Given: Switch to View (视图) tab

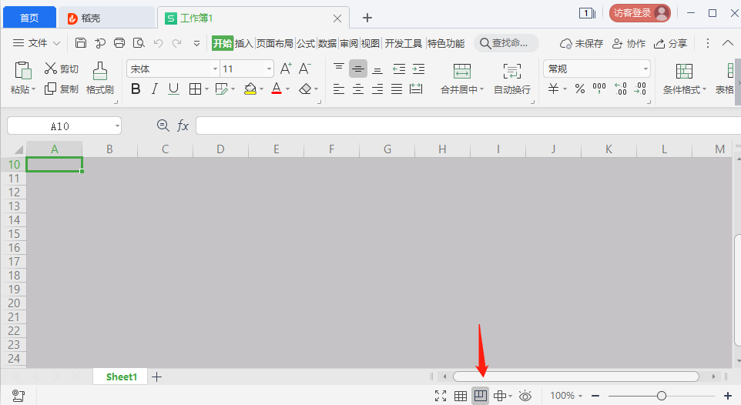Looking at the screenshot, I should tap(370, 43).
